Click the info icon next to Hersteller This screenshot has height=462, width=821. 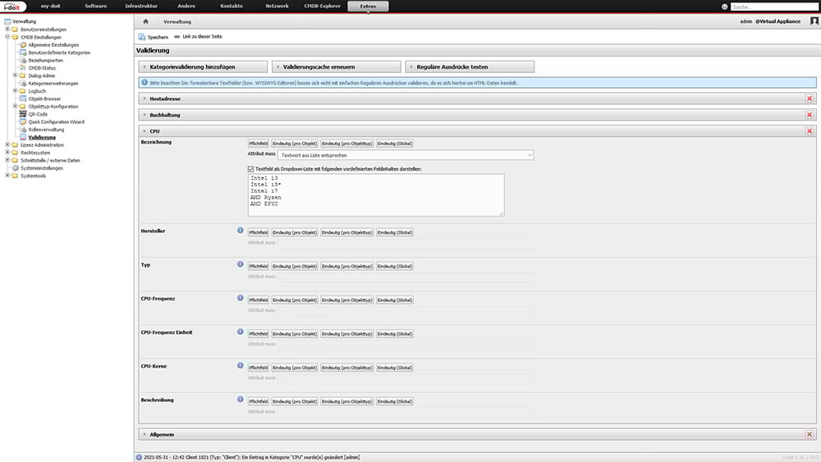(241, 231)
